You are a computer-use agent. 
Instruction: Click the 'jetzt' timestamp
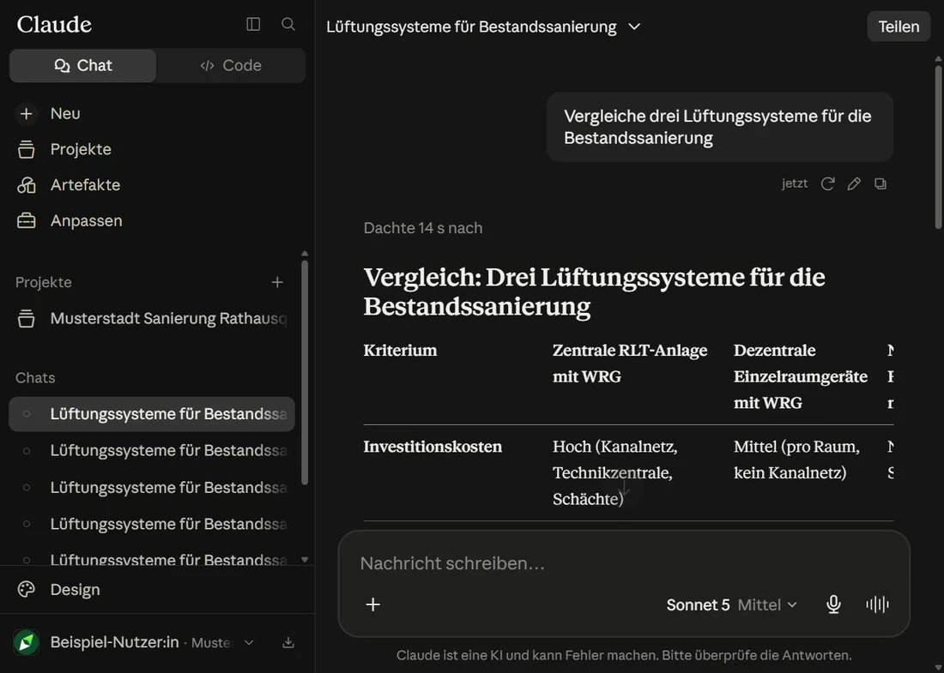click(795, 183)
